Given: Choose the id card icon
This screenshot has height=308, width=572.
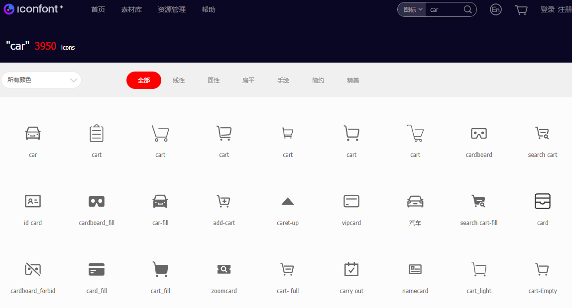Looking at the screenshot, I should click(33, 201).
